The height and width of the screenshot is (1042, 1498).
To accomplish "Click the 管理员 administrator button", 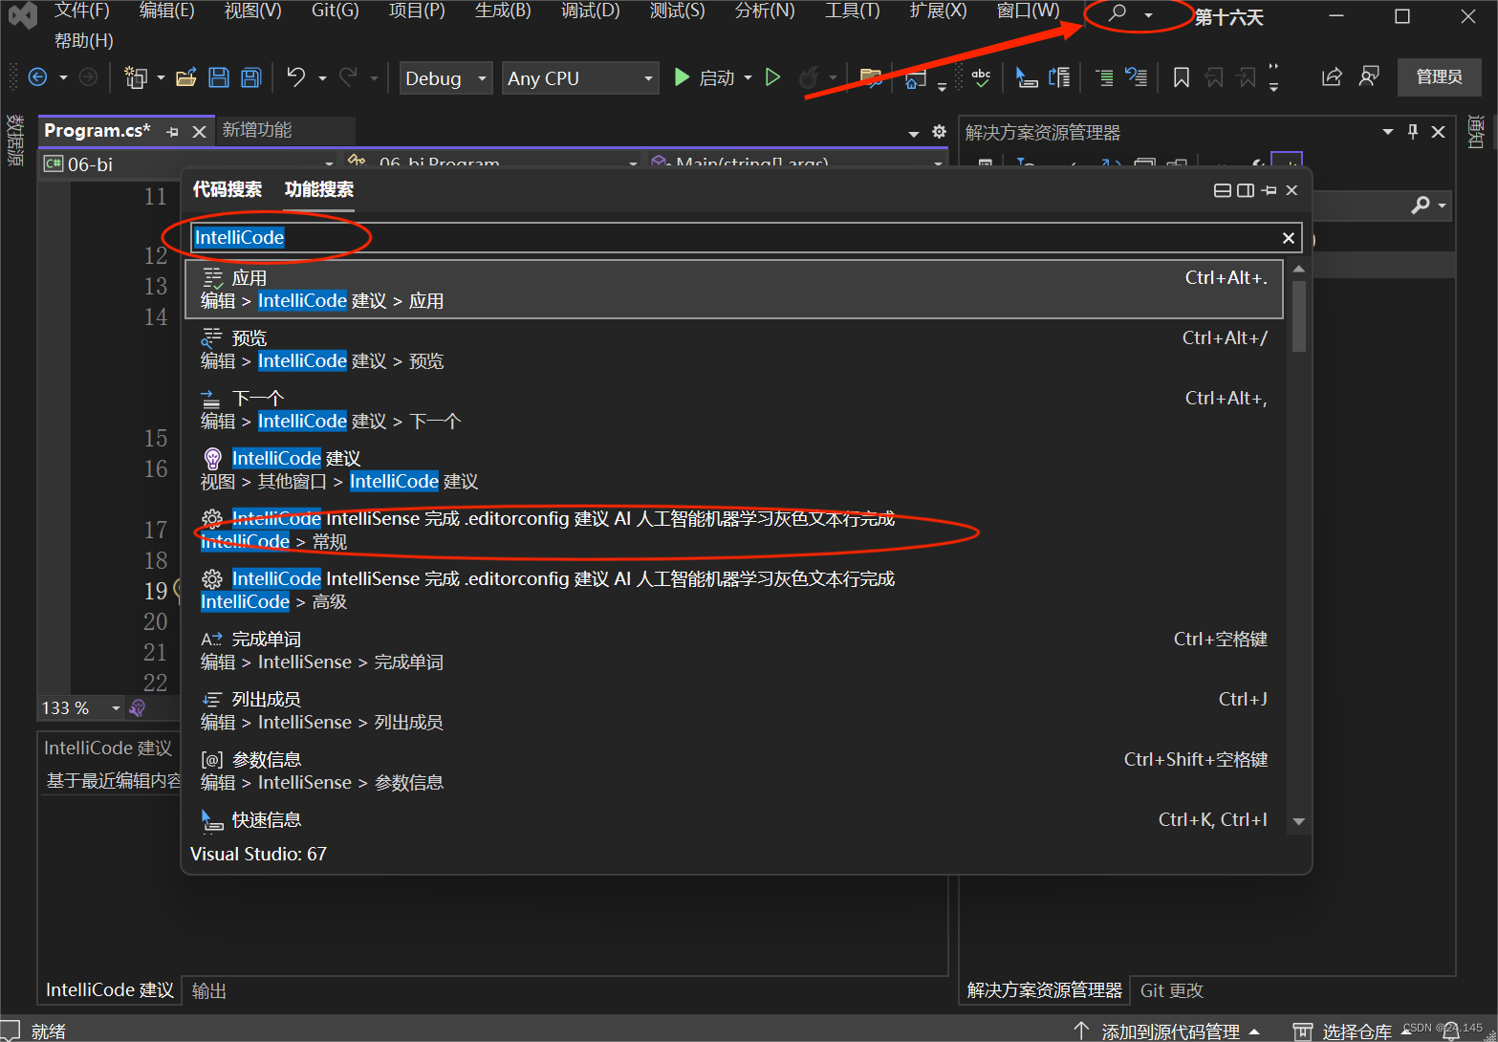I will pyautogui.click(x=1439, y=77).
